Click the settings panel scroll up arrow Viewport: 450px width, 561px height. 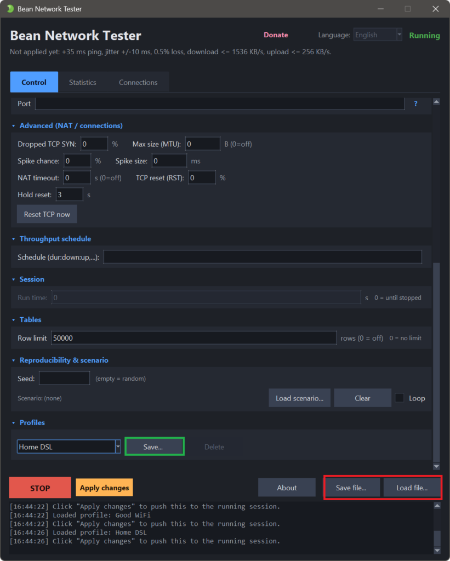436,102
